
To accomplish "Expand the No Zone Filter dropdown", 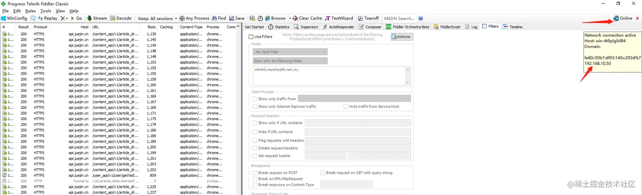I will [x=290, y=52].
